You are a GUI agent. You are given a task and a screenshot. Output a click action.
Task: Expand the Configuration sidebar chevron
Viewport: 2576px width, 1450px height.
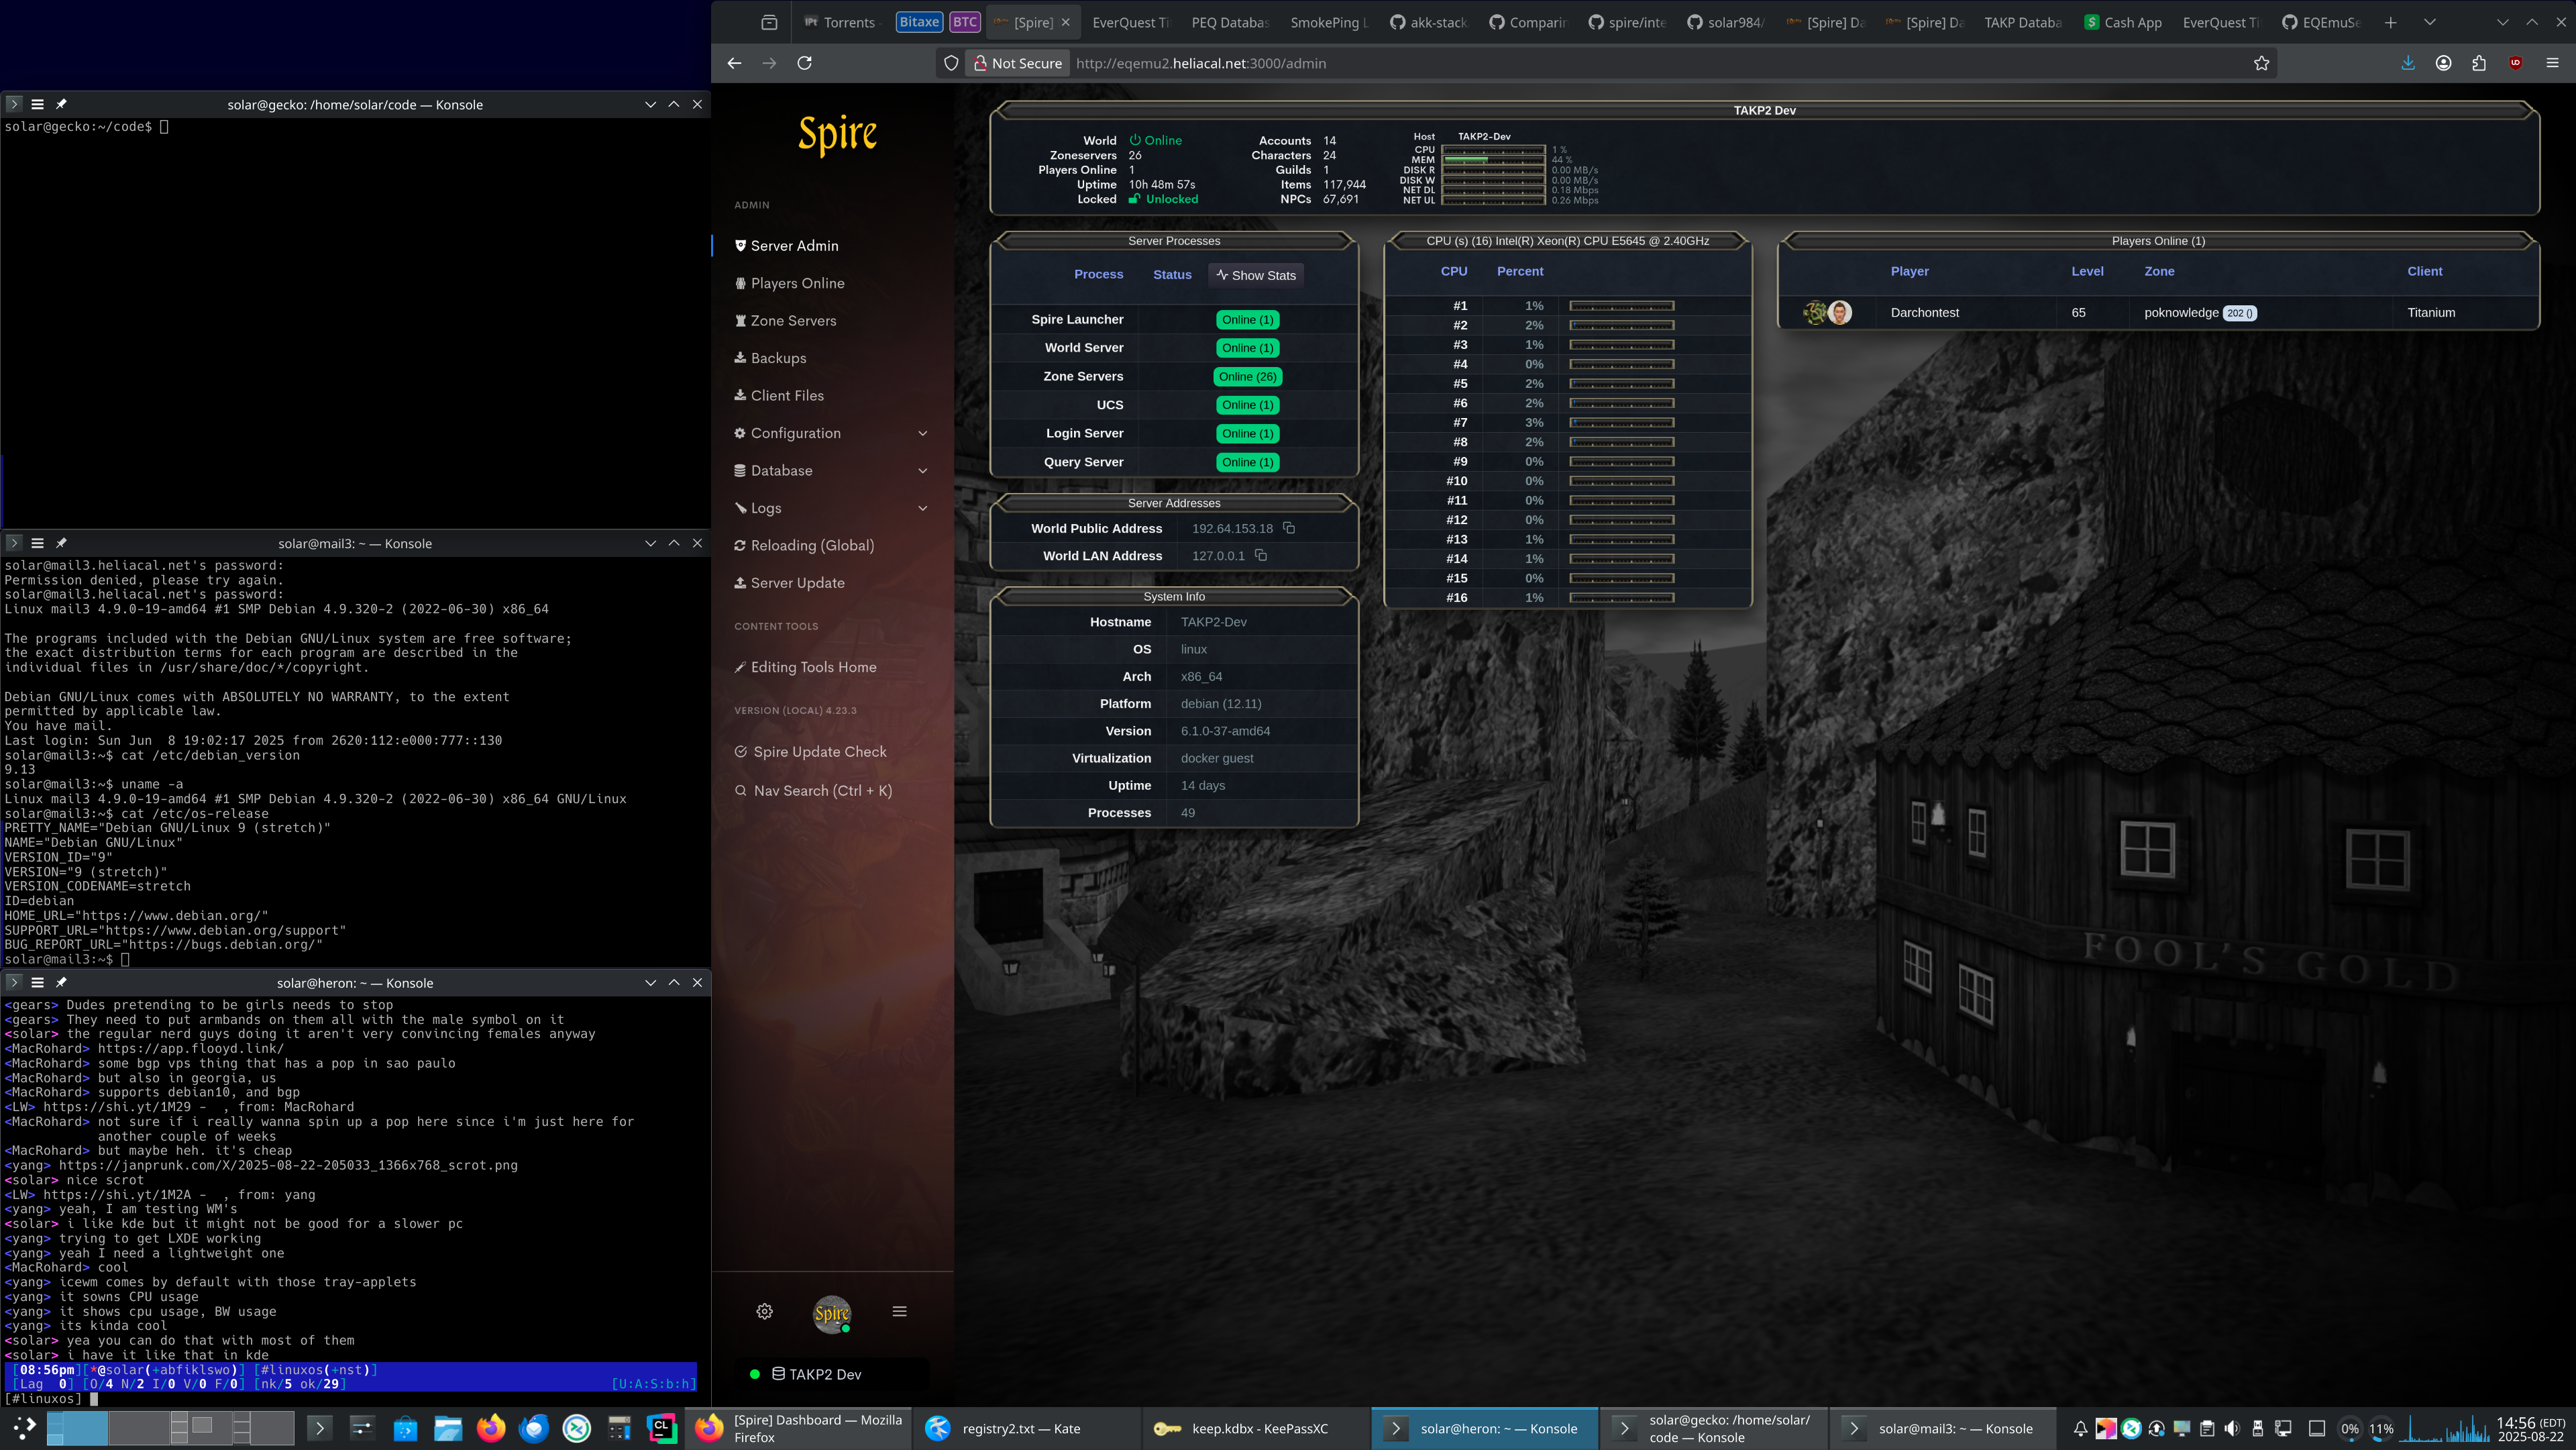(922, 433)
